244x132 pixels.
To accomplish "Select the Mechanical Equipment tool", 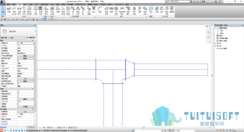I will pyautogui.click(x=52, y=10).
